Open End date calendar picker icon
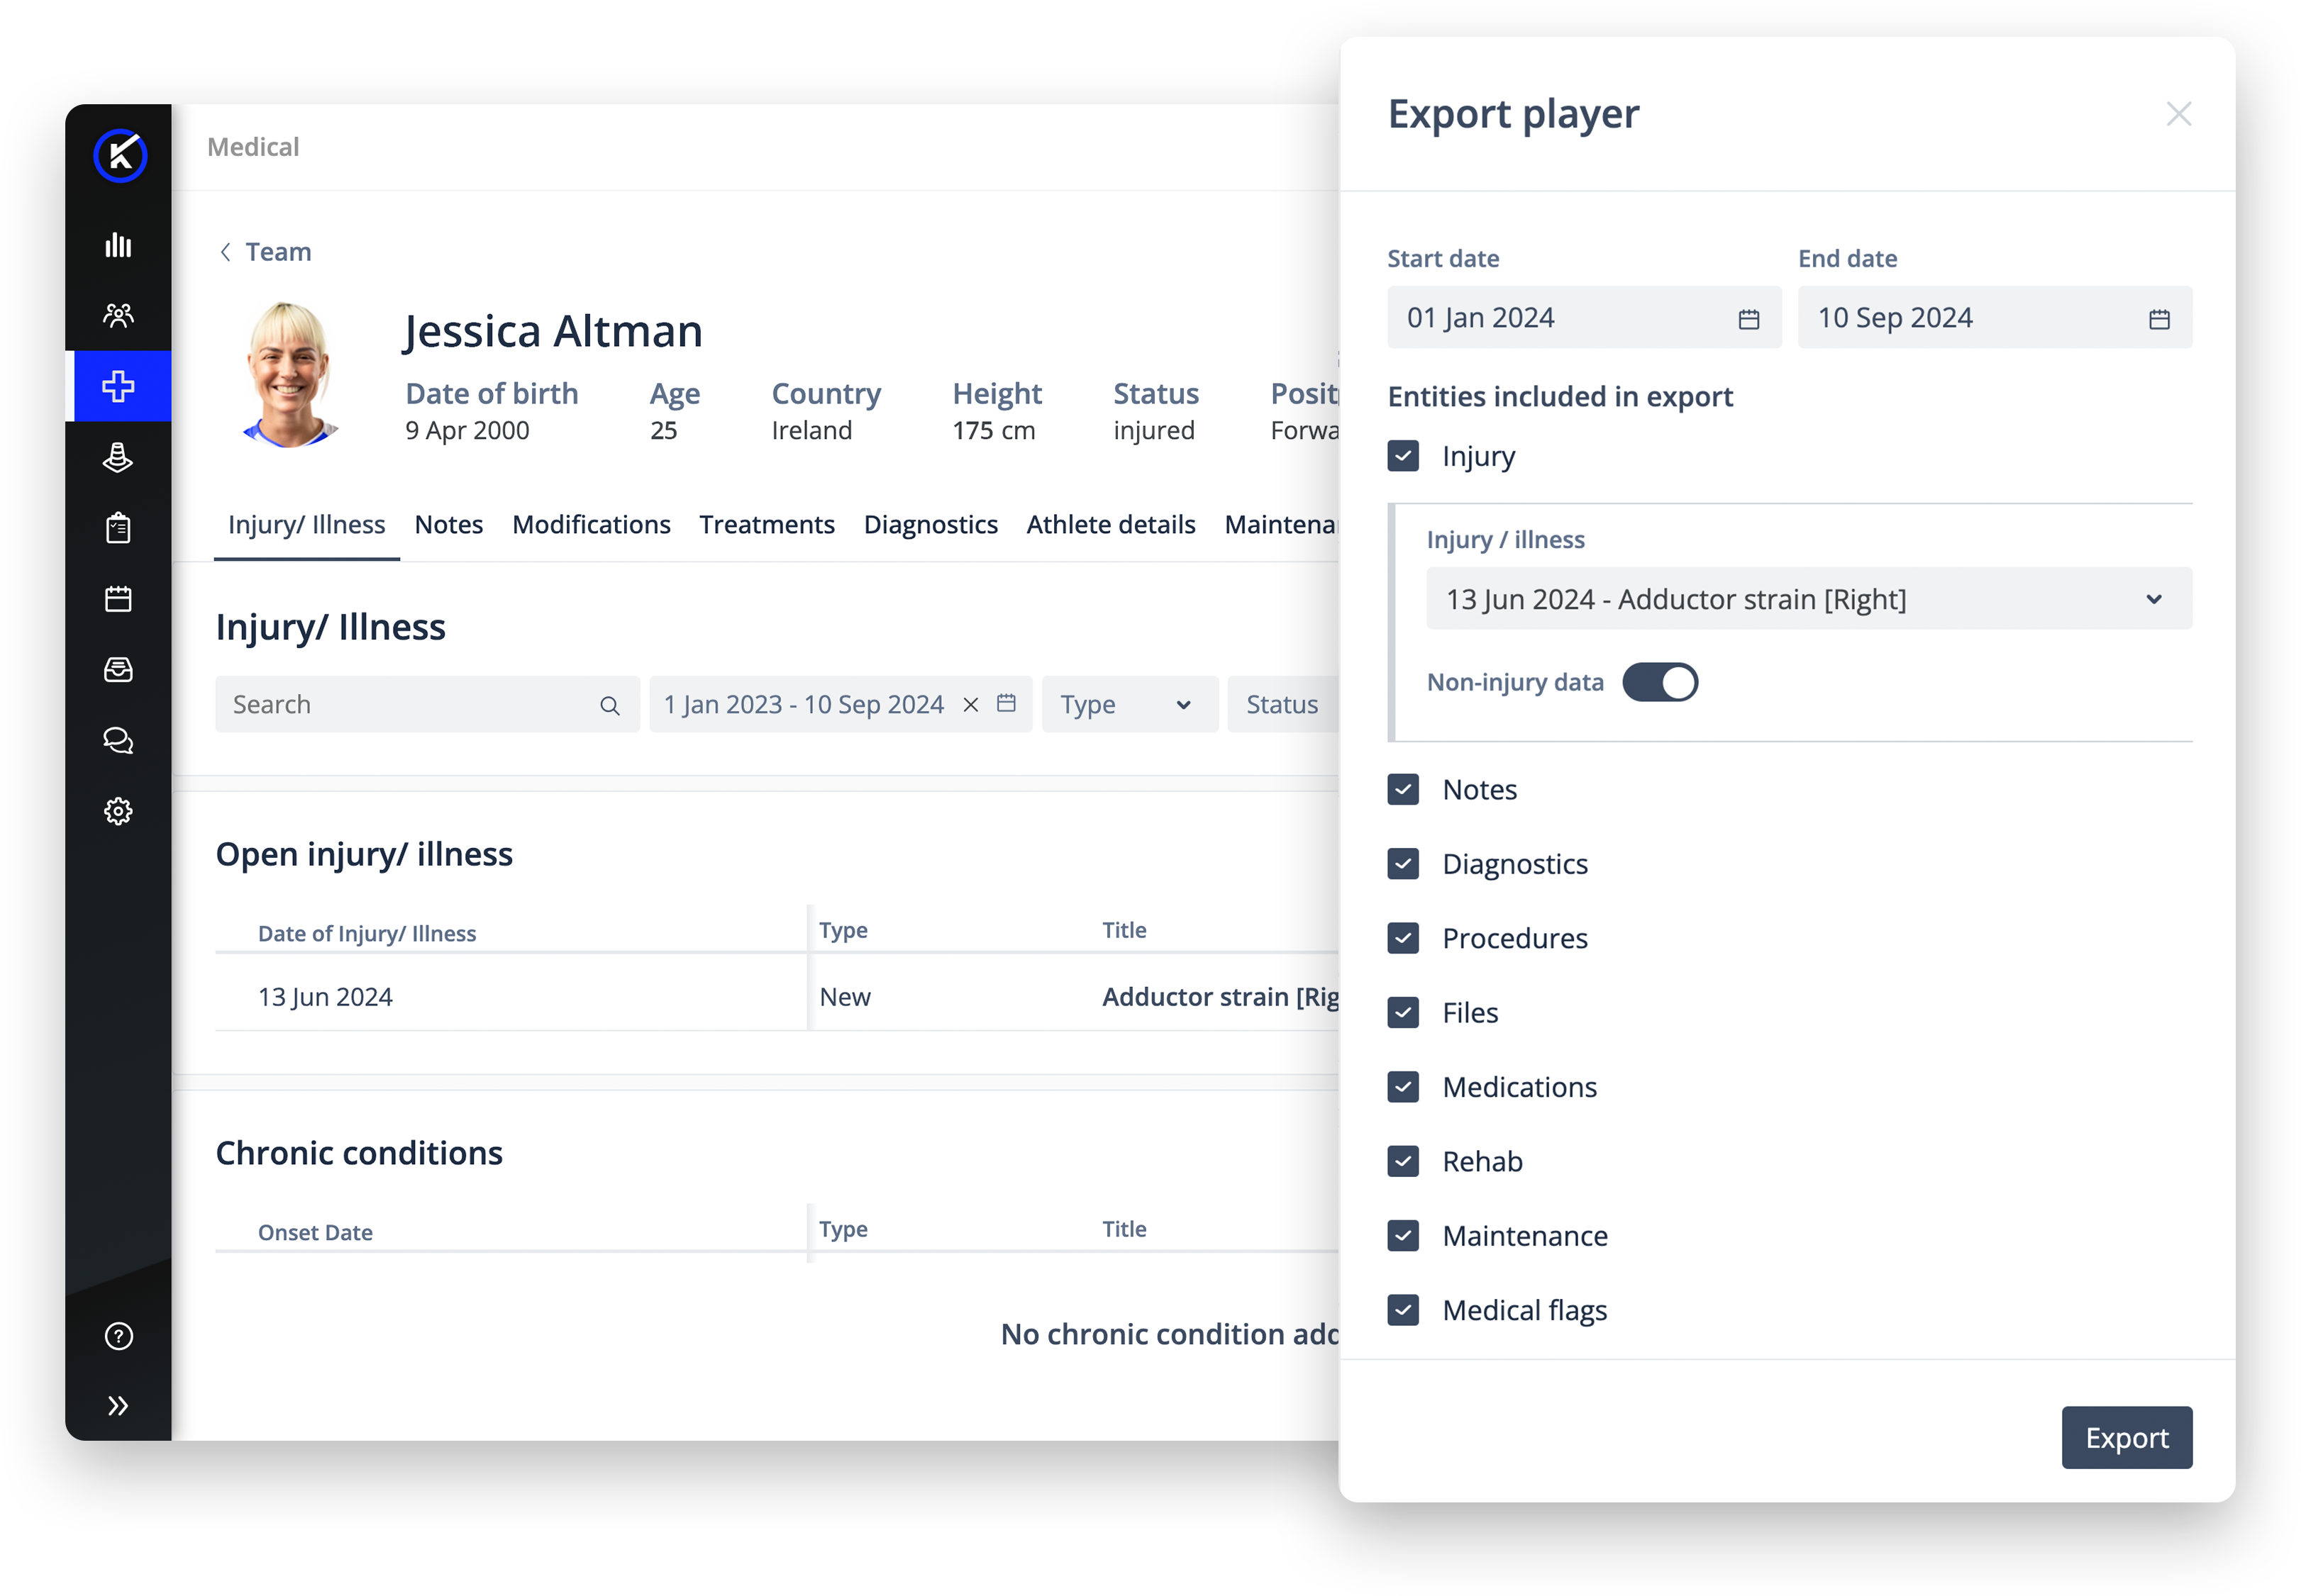This screenshot has width=2301, height=1596. [x=2159, y=319]
